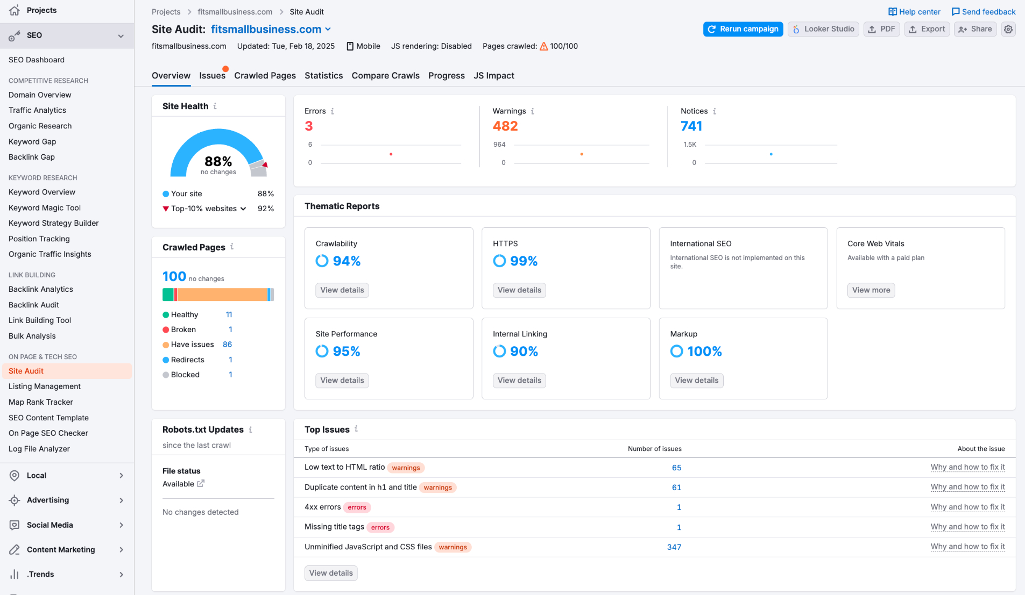Switch to the Issues tab

coord(212,76)
